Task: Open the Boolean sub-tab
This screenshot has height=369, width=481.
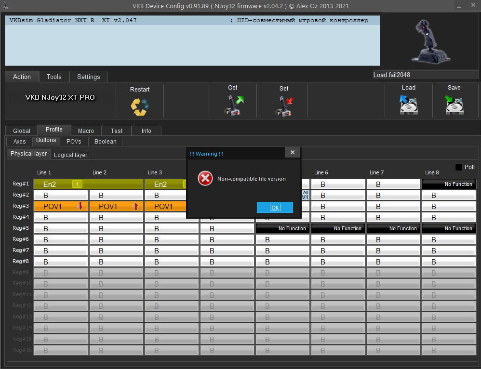Action: (105, 142)
